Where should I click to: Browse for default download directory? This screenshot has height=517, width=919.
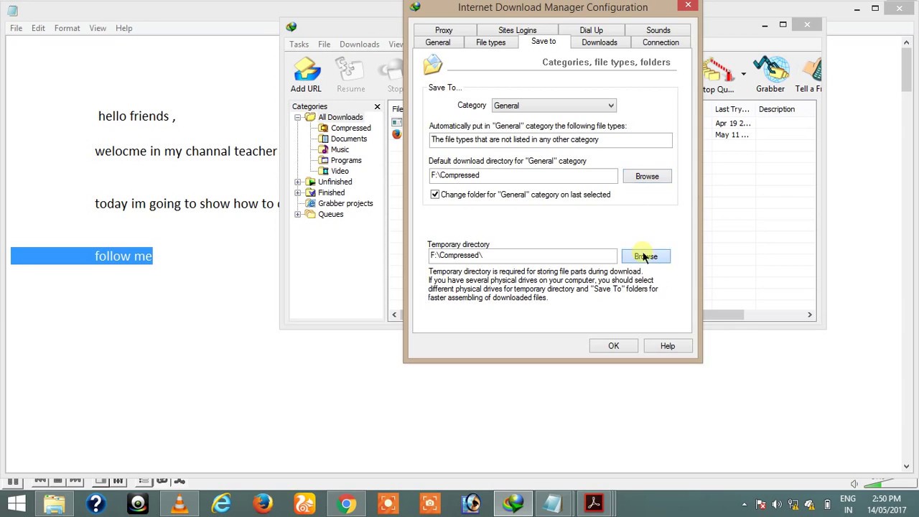(647, 176)
